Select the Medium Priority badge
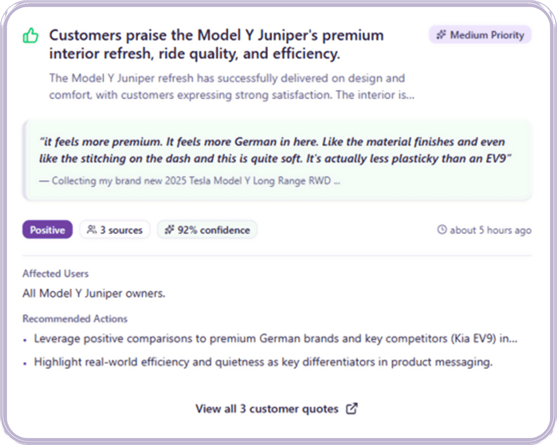 pos(480,35)
